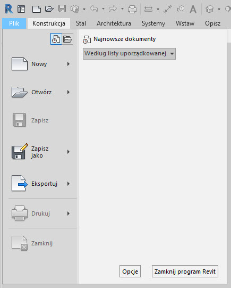231x288 pixels.
Task: Toggle recent documents list view button
Action: [56, 39]
